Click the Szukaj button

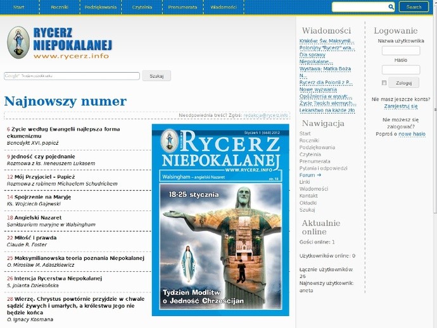(x=156, y=76)
